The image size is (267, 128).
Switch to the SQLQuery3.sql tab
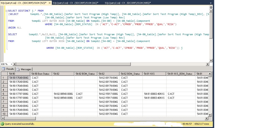(75, 3)
